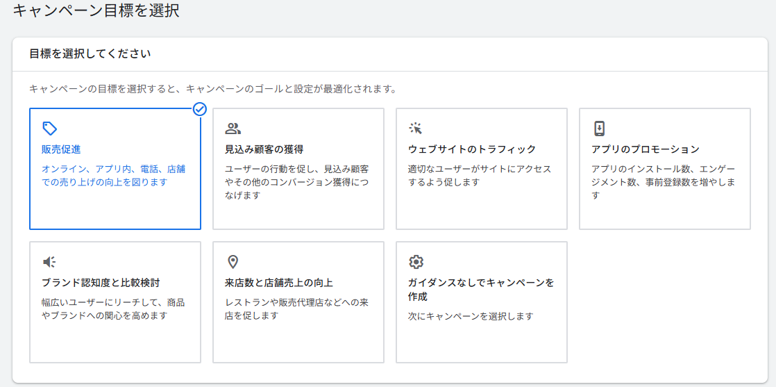
Task: Click description 幅広いユーザーにリーチして
Action: tap(113, 309)
